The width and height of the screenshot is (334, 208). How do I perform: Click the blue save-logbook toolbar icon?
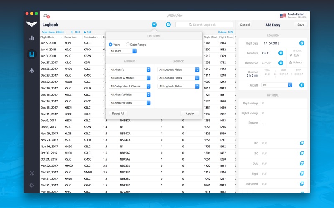(x=168, y=25)
